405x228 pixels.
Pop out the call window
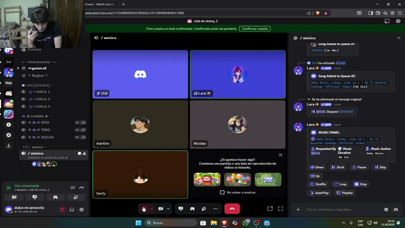click(x=270, y=209)
